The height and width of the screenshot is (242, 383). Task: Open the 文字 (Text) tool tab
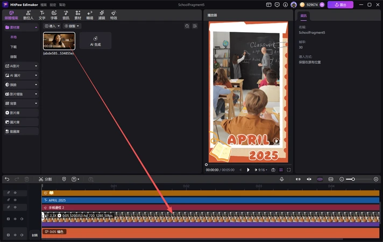pyautogui.click(x=42, y=15)
